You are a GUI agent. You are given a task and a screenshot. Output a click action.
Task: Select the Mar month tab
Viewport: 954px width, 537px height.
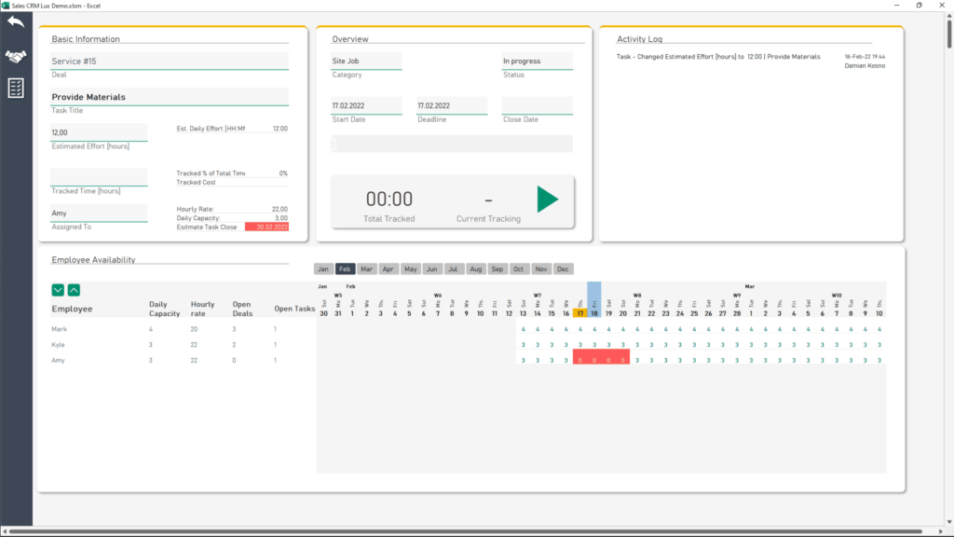coord(366,268)
